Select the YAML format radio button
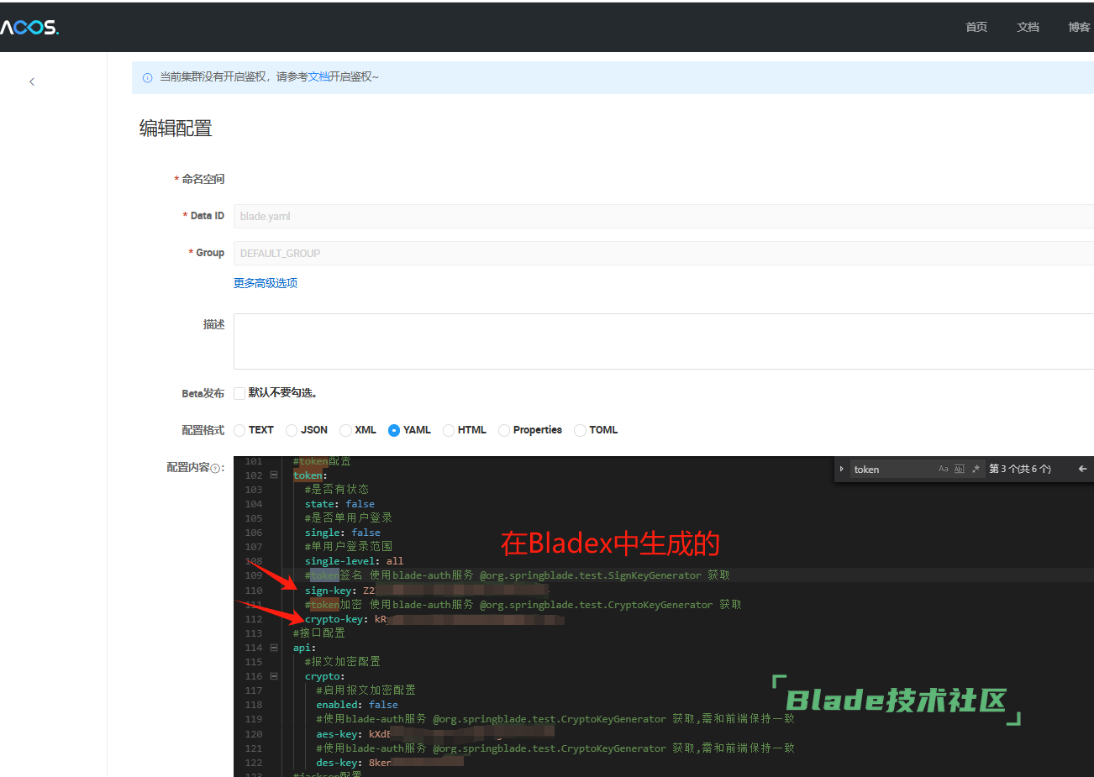This screenshot has width=1094, height=777. [x=394, y=430]
